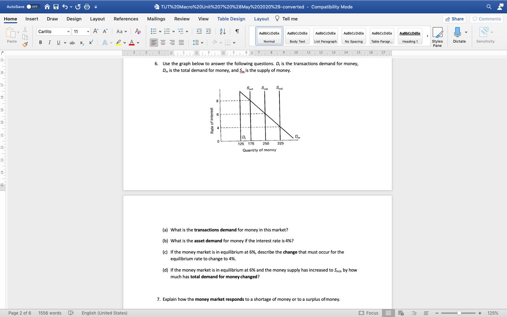Image resolution: width=507 pixels, height=317 pixels.
Task: Sort text with the A-Z icon
Action: [x=223, y=31]
